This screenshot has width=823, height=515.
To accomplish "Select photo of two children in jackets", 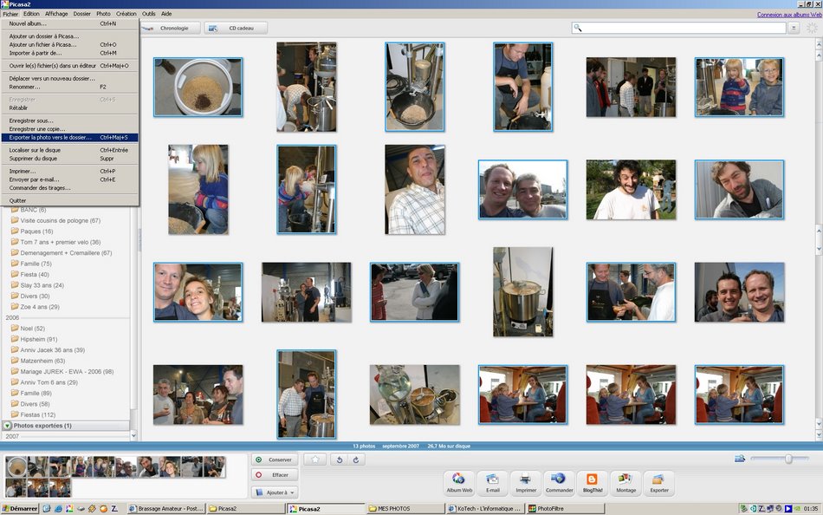I will tap(739, 87).
